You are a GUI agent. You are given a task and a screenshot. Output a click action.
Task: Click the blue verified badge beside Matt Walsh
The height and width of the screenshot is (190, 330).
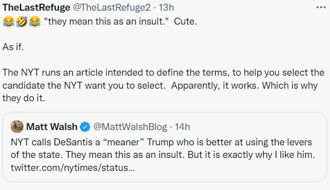[85, 126]
